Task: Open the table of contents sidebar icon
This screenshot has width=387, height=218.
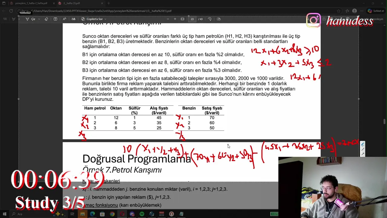Action: pyautogui.click(x=5, y=19)
